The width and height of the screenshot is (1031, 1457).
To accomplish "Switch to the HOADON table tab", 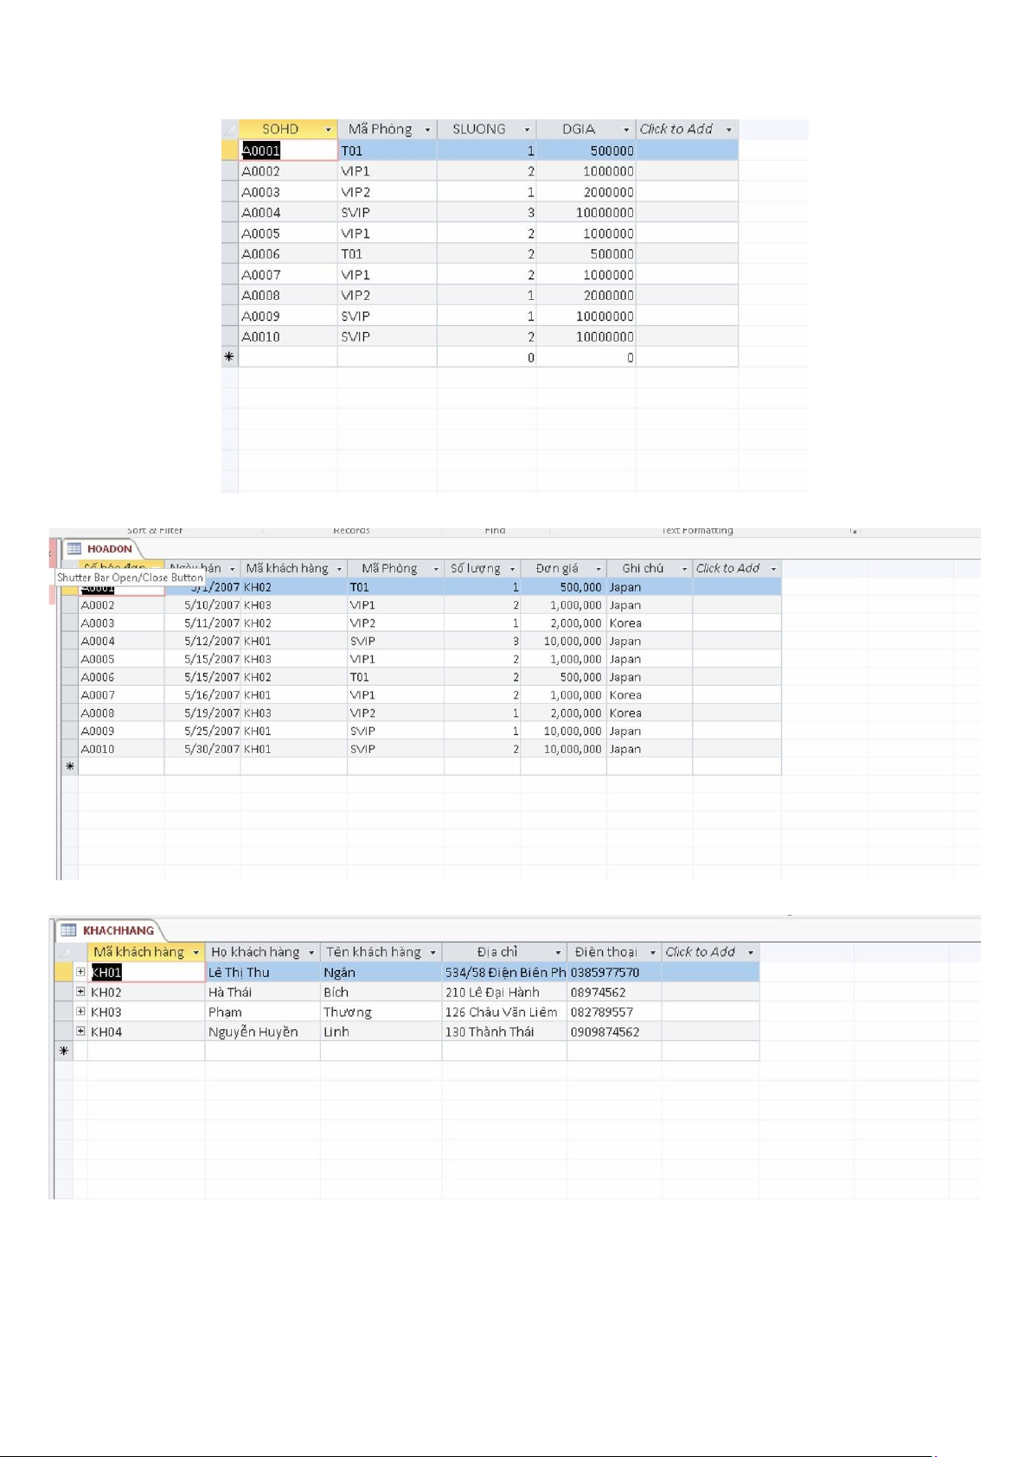I will [x=109, y=549].
